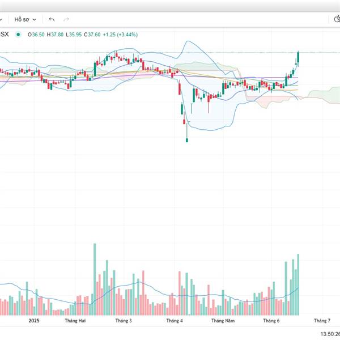Select the lowest April candle near the bottom wick

click(x=187, y=140)
